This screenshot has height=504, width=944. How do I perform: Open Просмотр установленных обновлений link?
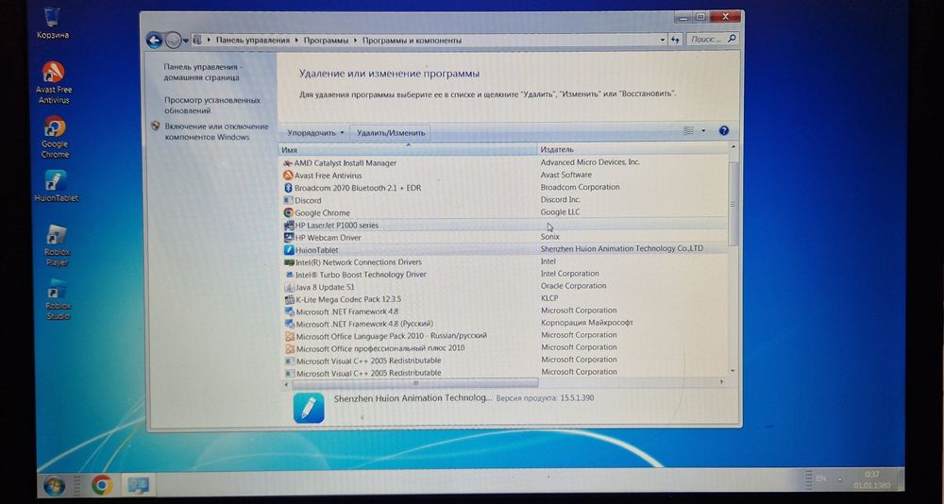point(212,106)
